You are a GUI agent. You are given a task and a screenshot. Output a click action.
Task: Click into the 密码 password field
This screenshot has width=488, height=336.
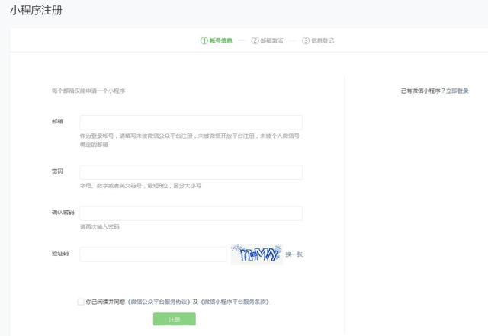point(191,172)
